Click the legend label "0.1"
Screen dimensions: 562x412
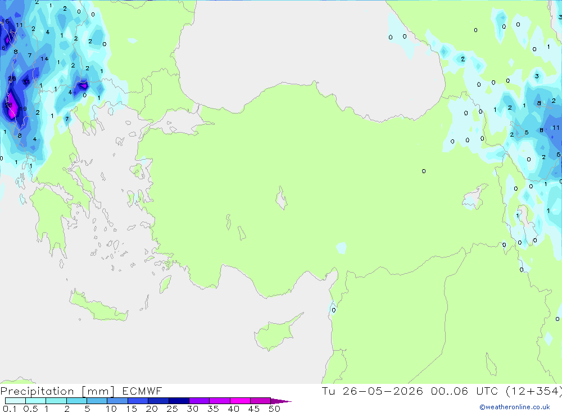[10, 409]
